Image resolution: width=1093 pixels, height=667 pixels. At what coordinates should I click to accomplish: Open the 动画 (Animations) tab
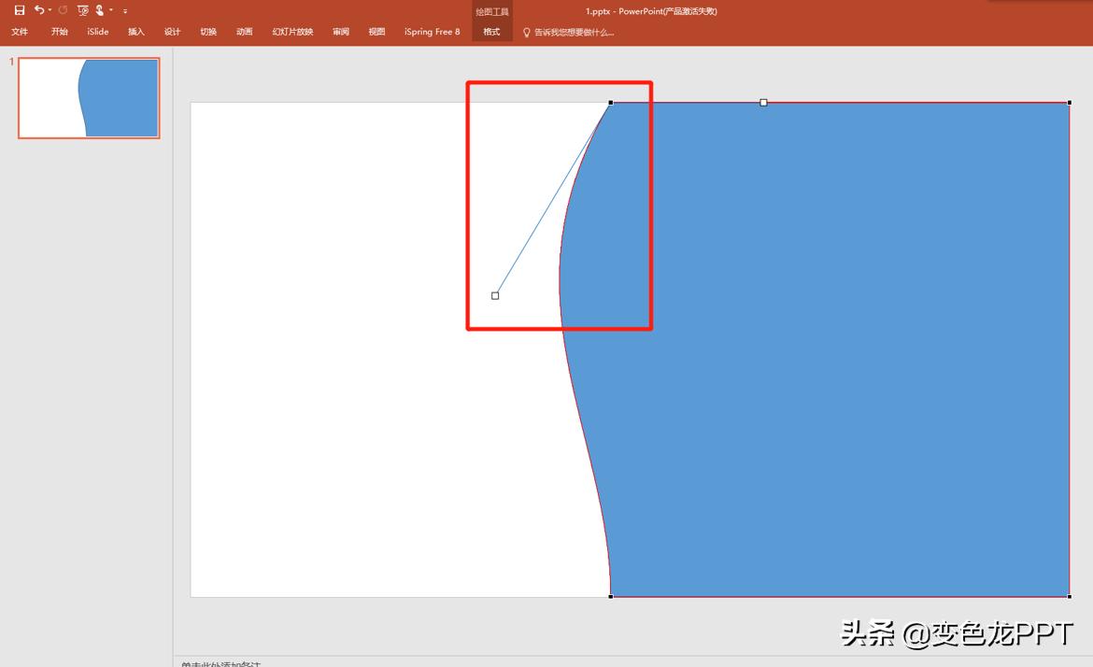tap(244, 32)
